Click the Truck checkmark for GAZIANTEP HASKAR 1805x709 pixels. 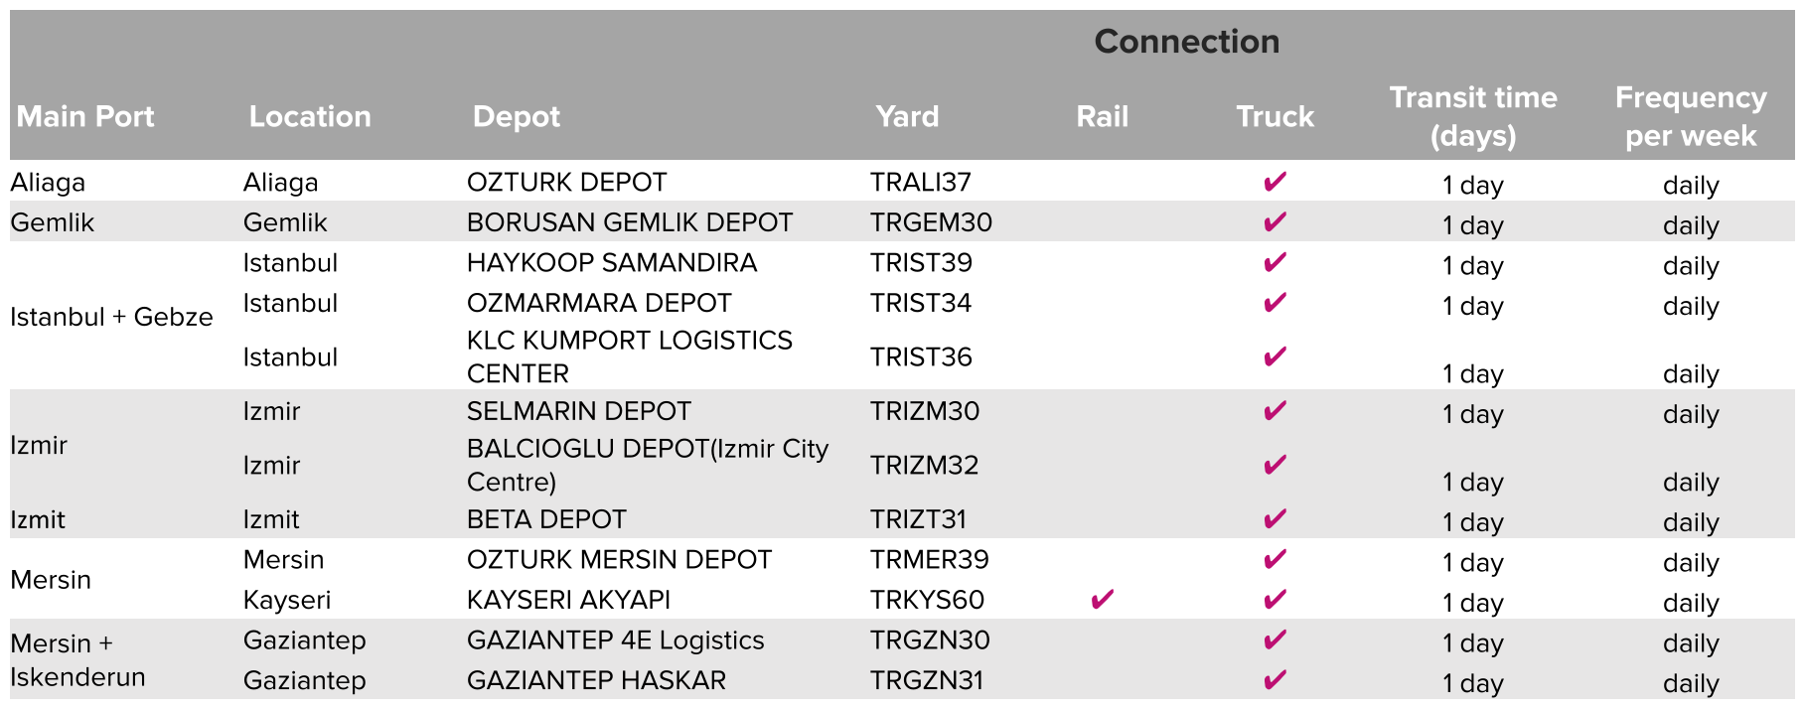(1275, 680)
